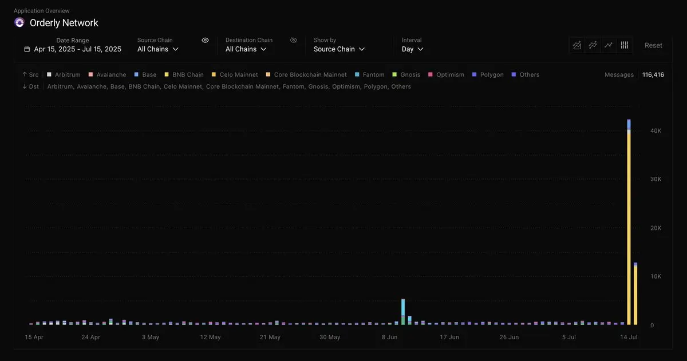Image resolution: width=687 pixels, height=361 pixels.
Task: Click the Messages total 116,416
Action: pos(653,74)
